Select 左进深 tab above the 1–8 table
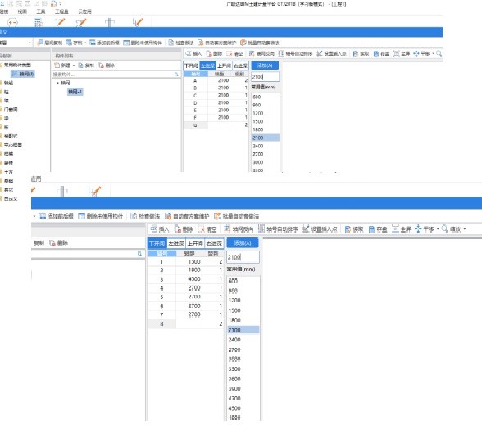The height and width of the screenshot is (425, 482). click(176, 243)
